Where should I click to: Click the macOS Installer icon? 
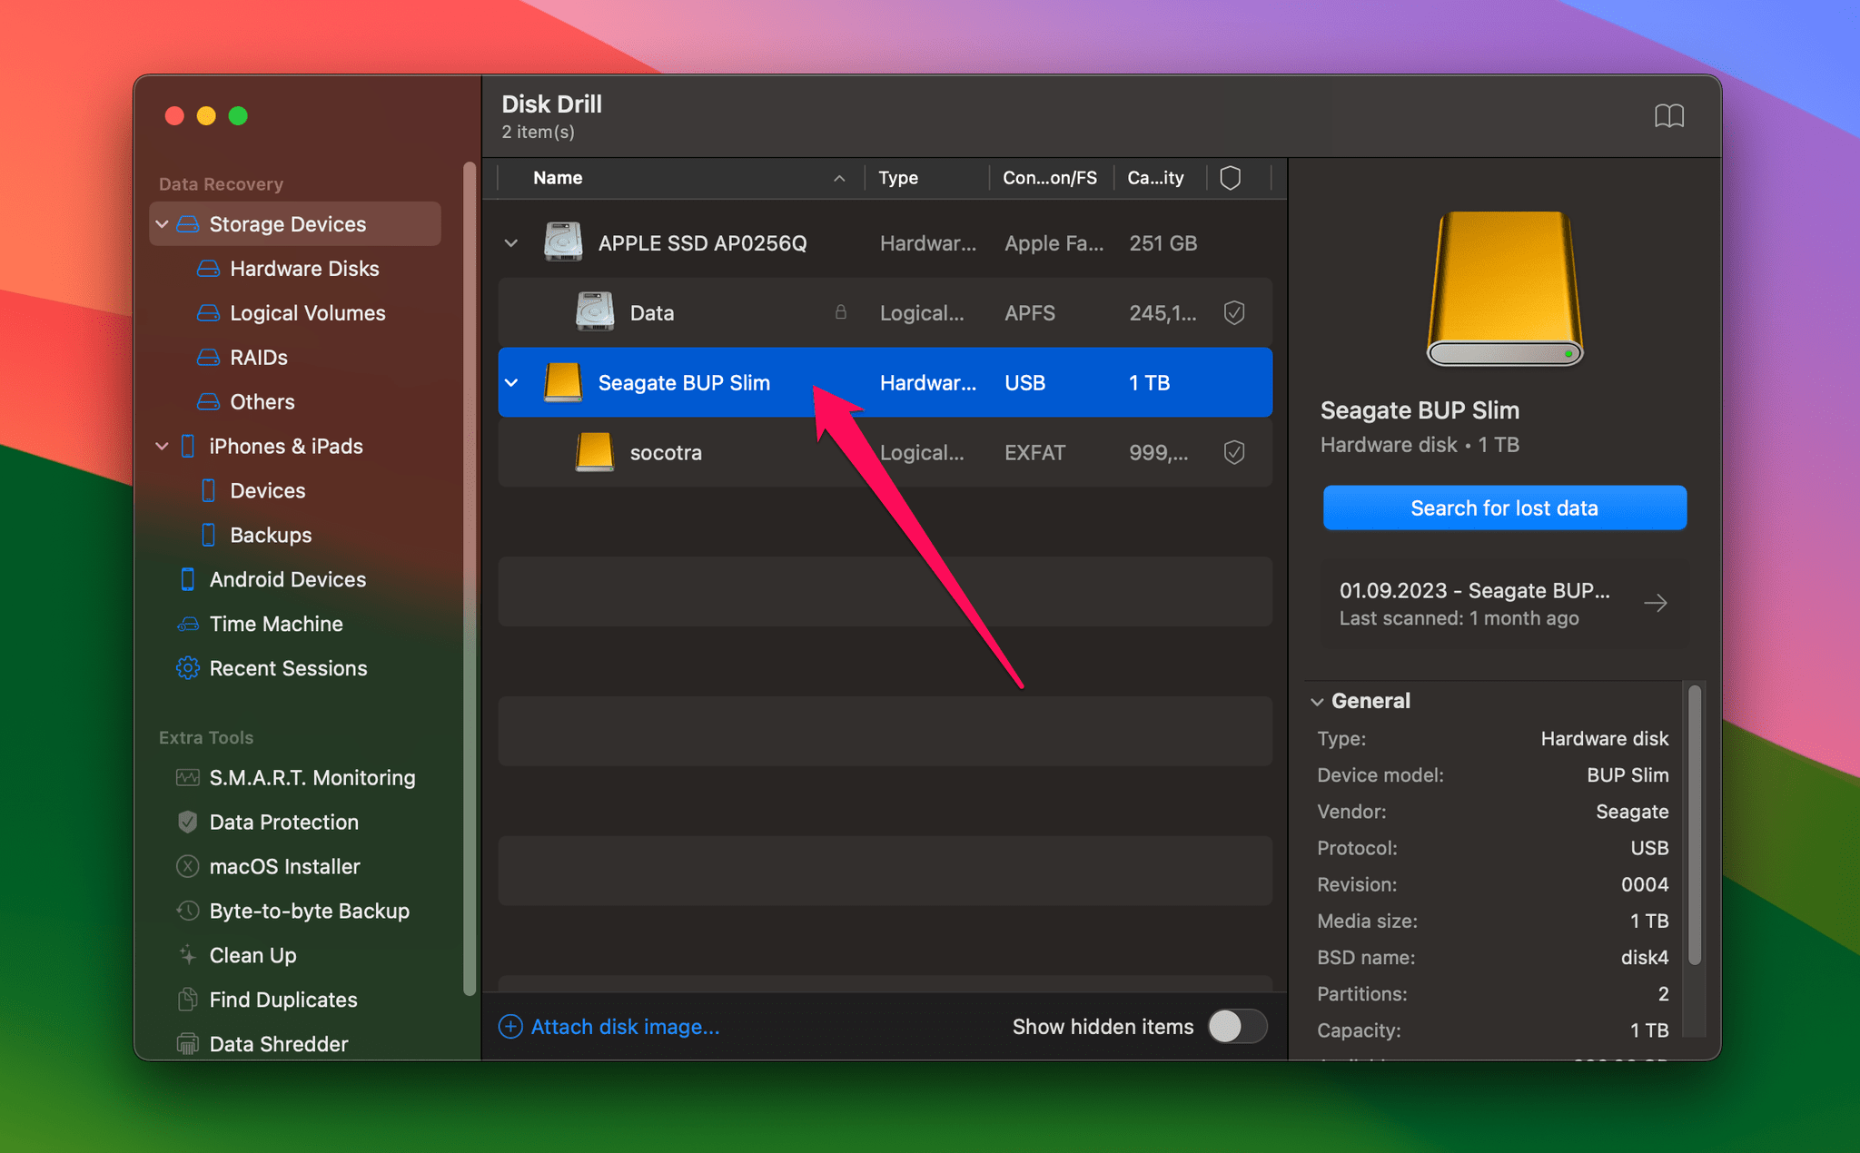point(186,866)
